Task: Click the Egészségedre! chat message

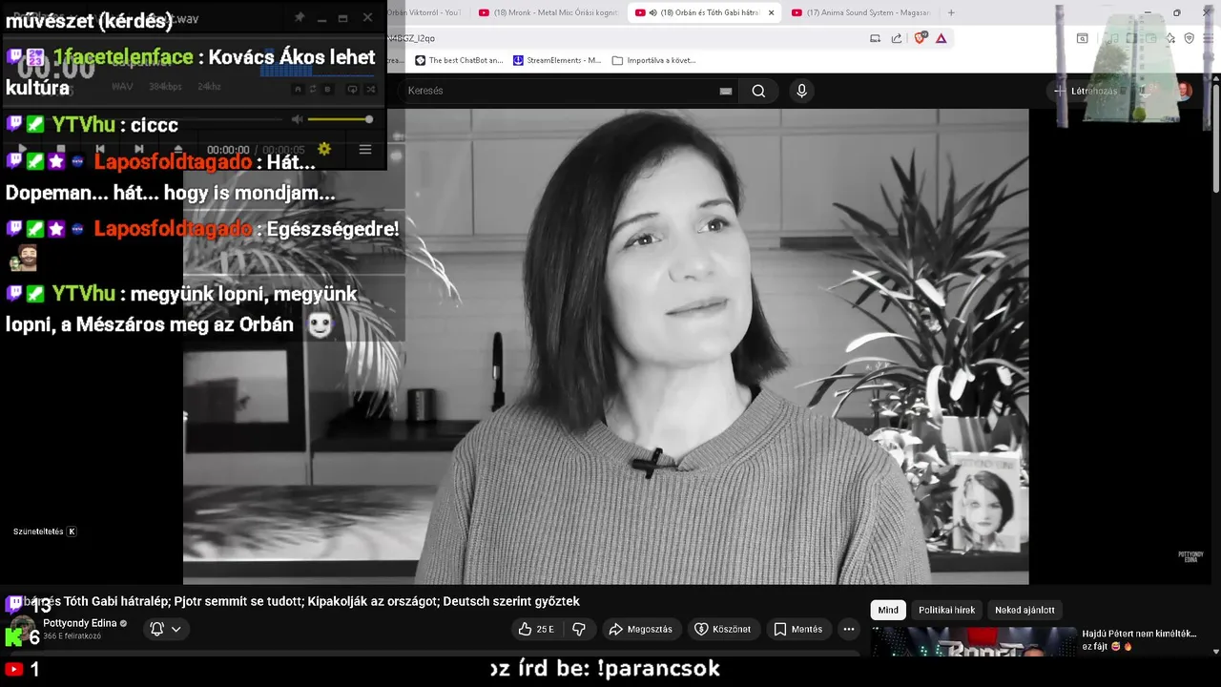Action: point(334,230)
